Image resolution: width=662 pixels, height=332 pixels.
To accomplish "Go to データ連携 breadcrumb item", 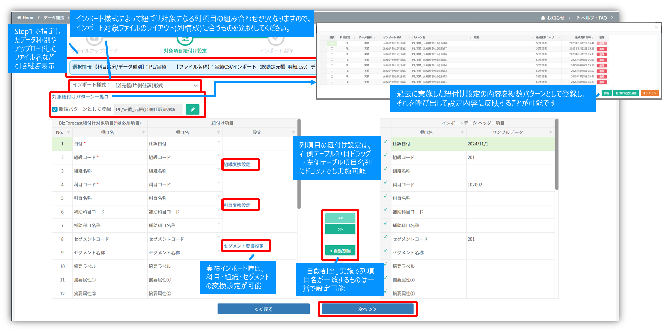I will click(54, 18).
